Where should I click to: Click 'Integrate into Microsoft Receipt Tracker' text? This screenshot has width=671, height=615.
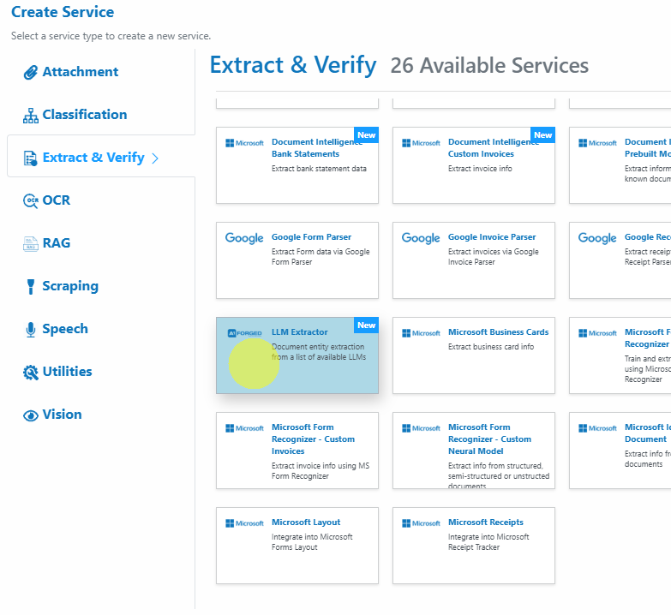tap(488, 542)
